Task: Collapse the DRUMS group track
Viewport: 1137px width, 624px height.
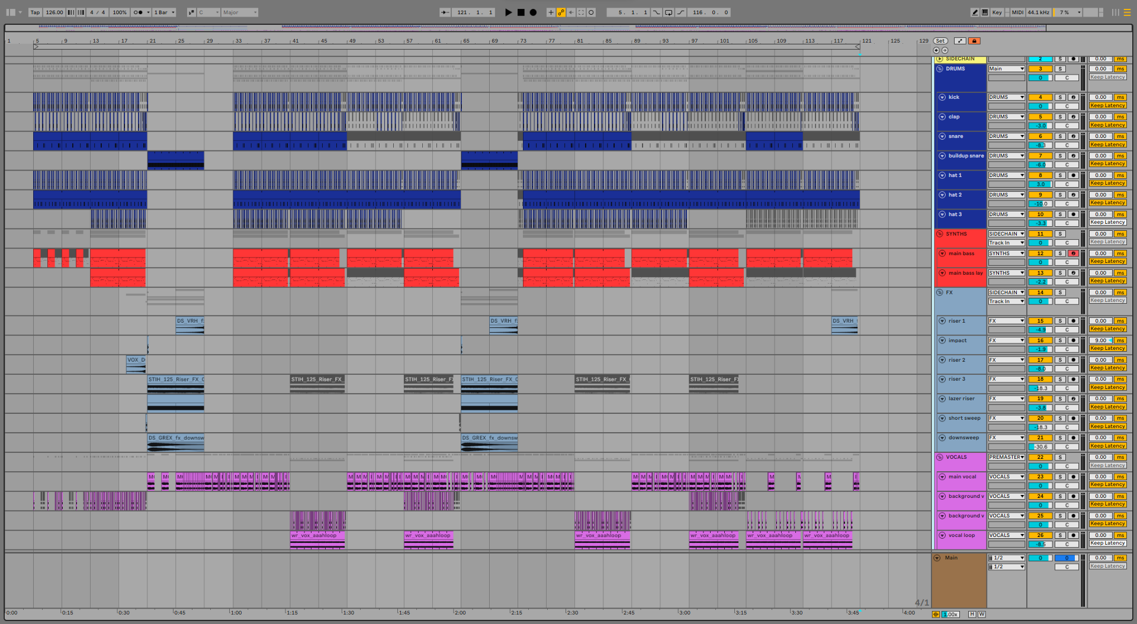Action: click(x=939, y=69)
